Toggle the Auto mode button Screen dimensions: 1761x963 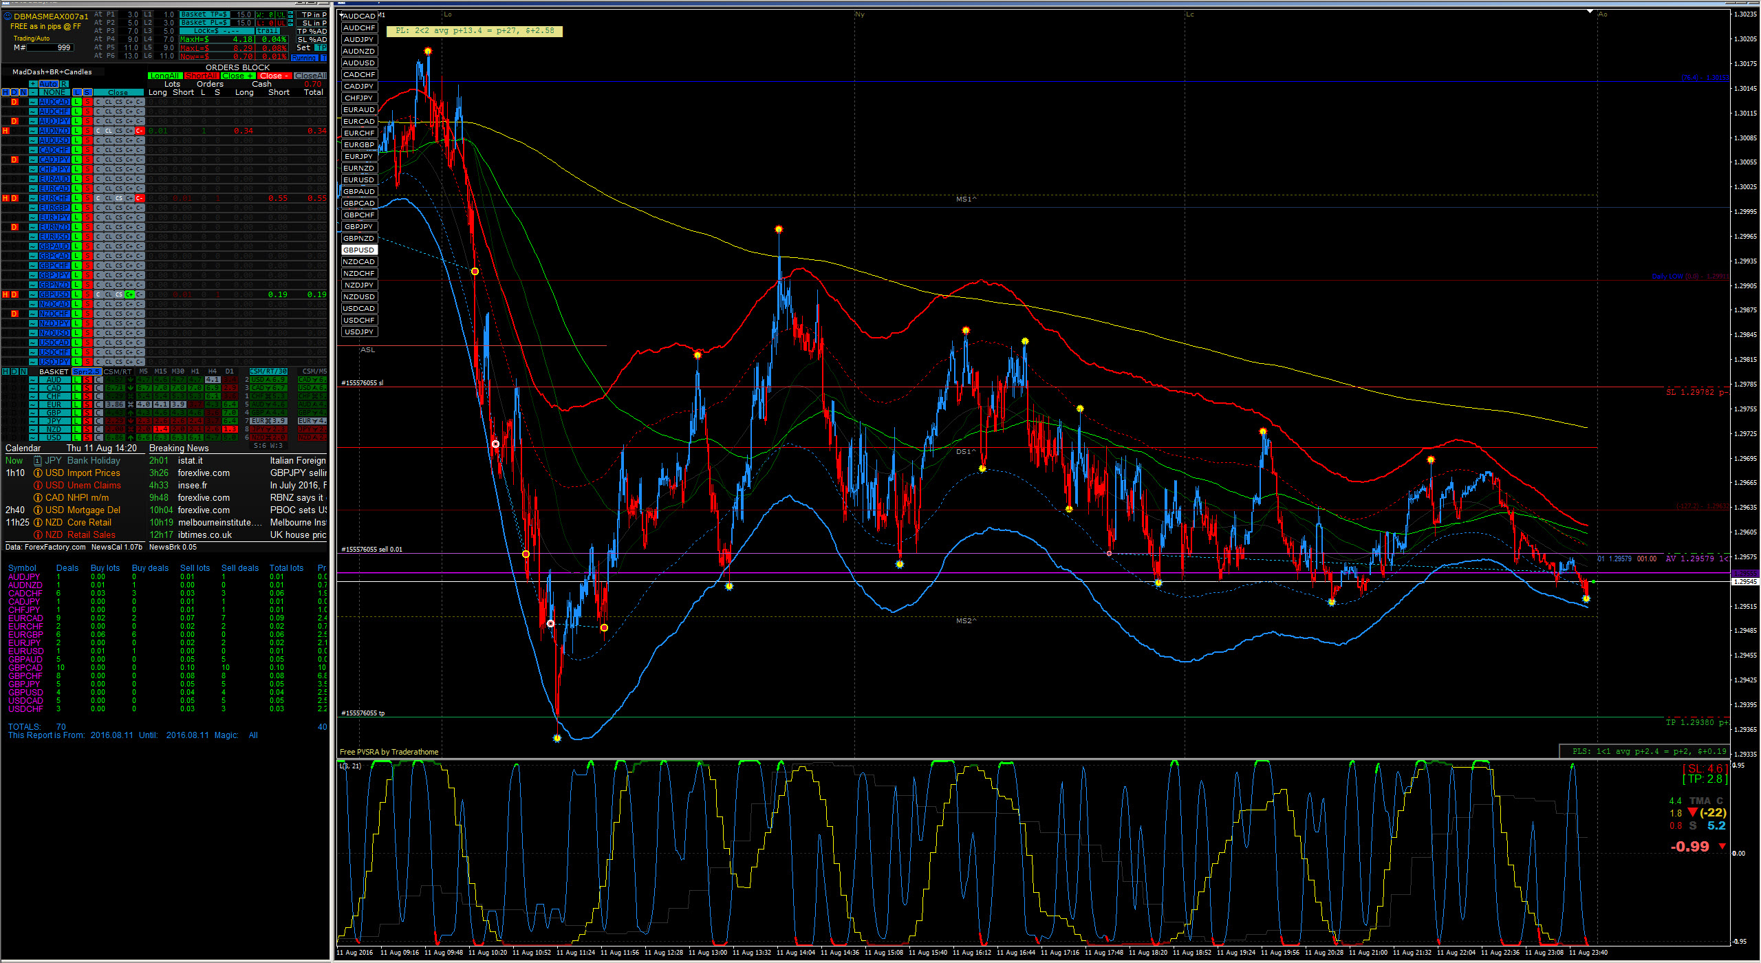[x=49, y=84]
